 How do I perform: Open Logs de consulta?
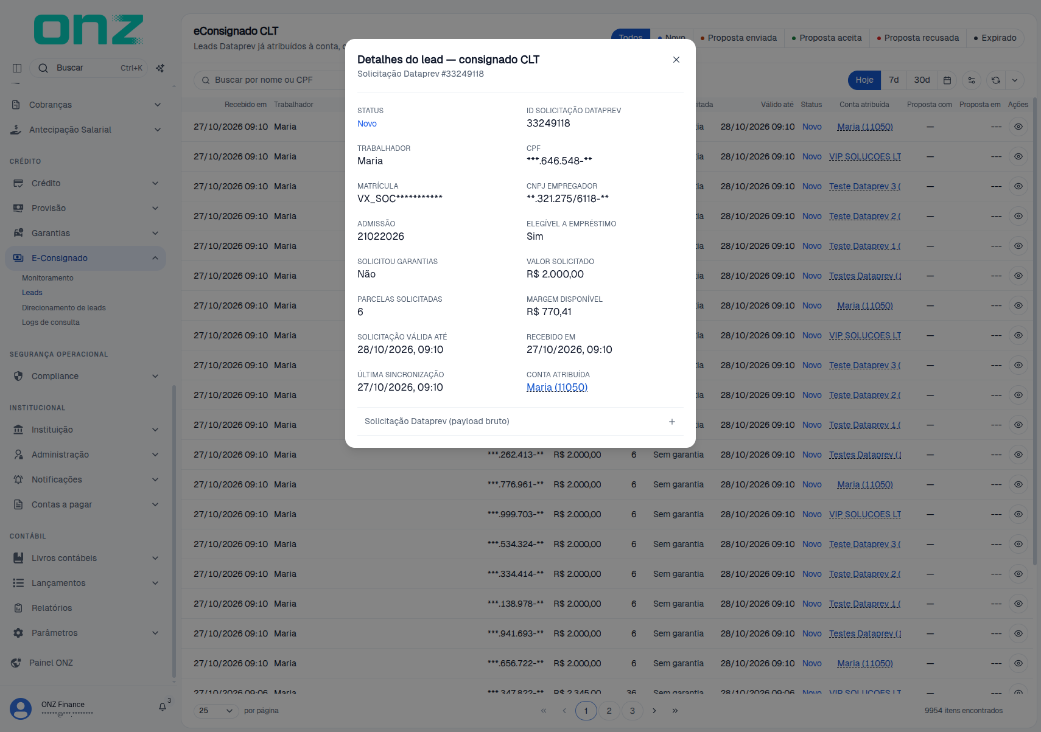point(51,322)
